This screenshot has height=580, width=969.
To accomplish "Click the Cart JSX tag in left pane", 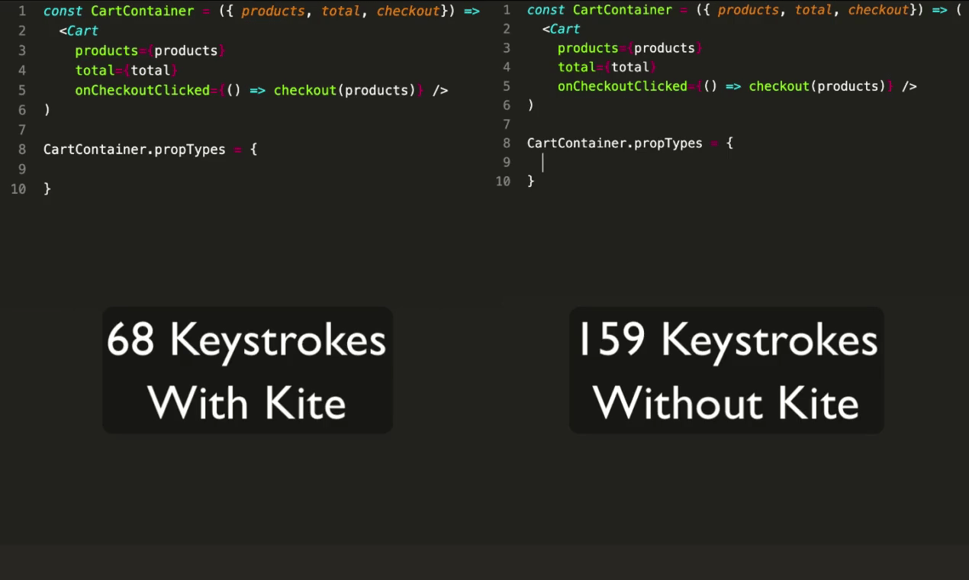I will pos(82,31).
